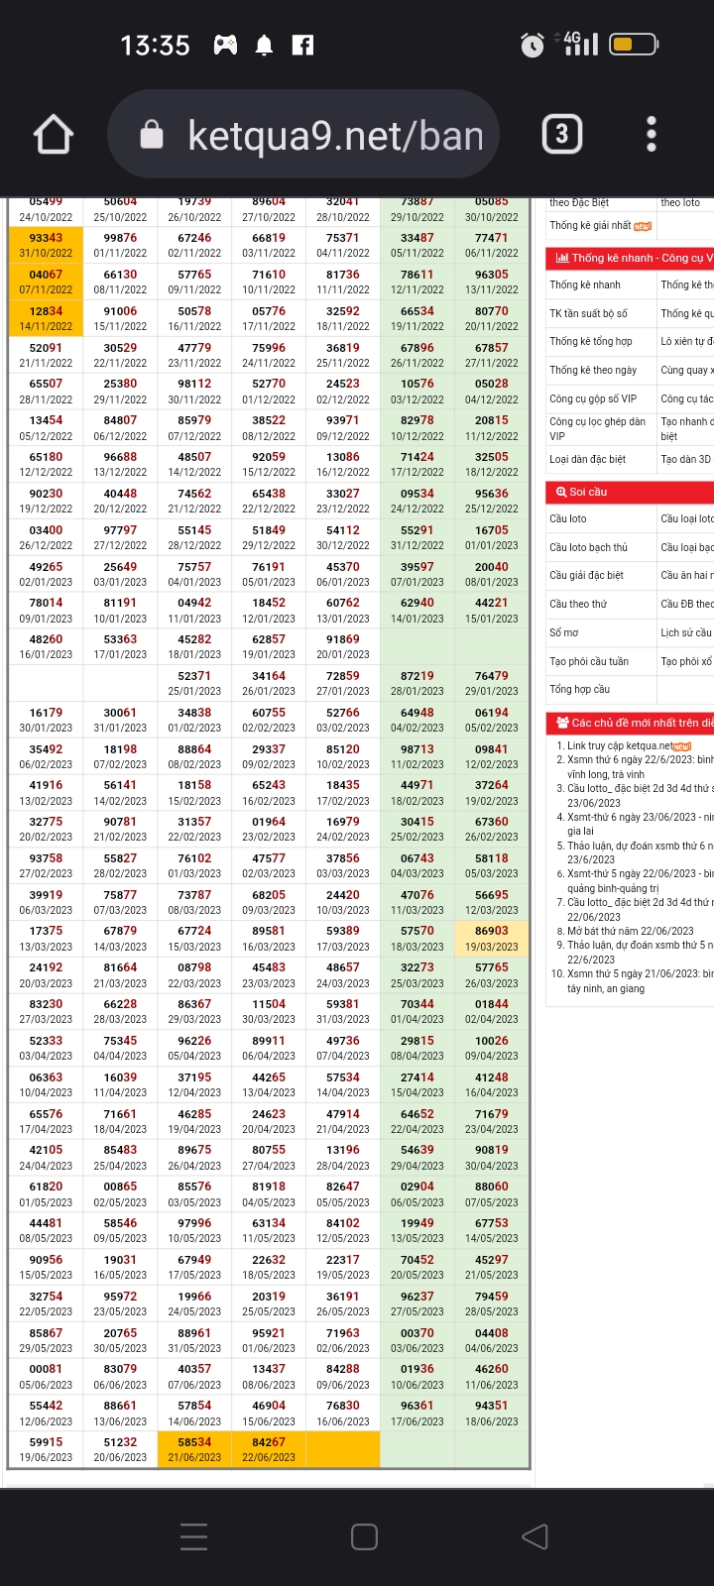The height and width of the screenshot is (1586, 714).
Task: Go to Cầu loto bạch thủ
Action: pos(588,547)
